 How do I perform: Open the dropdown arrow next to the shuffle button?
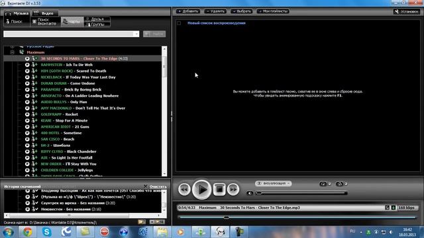click(x=346, y=184)
